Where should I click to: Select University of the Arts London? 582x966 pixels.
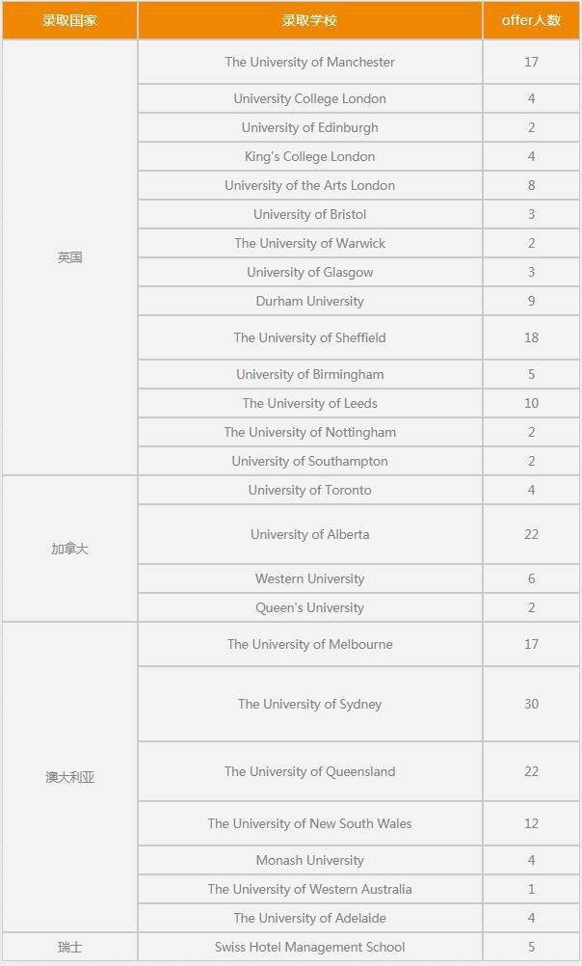click(x=309, y=185)
